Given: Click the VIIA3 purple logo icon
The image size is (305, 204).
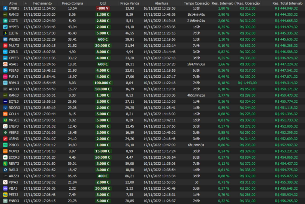Looking at the screenshot, I should [x=5, y=188].
